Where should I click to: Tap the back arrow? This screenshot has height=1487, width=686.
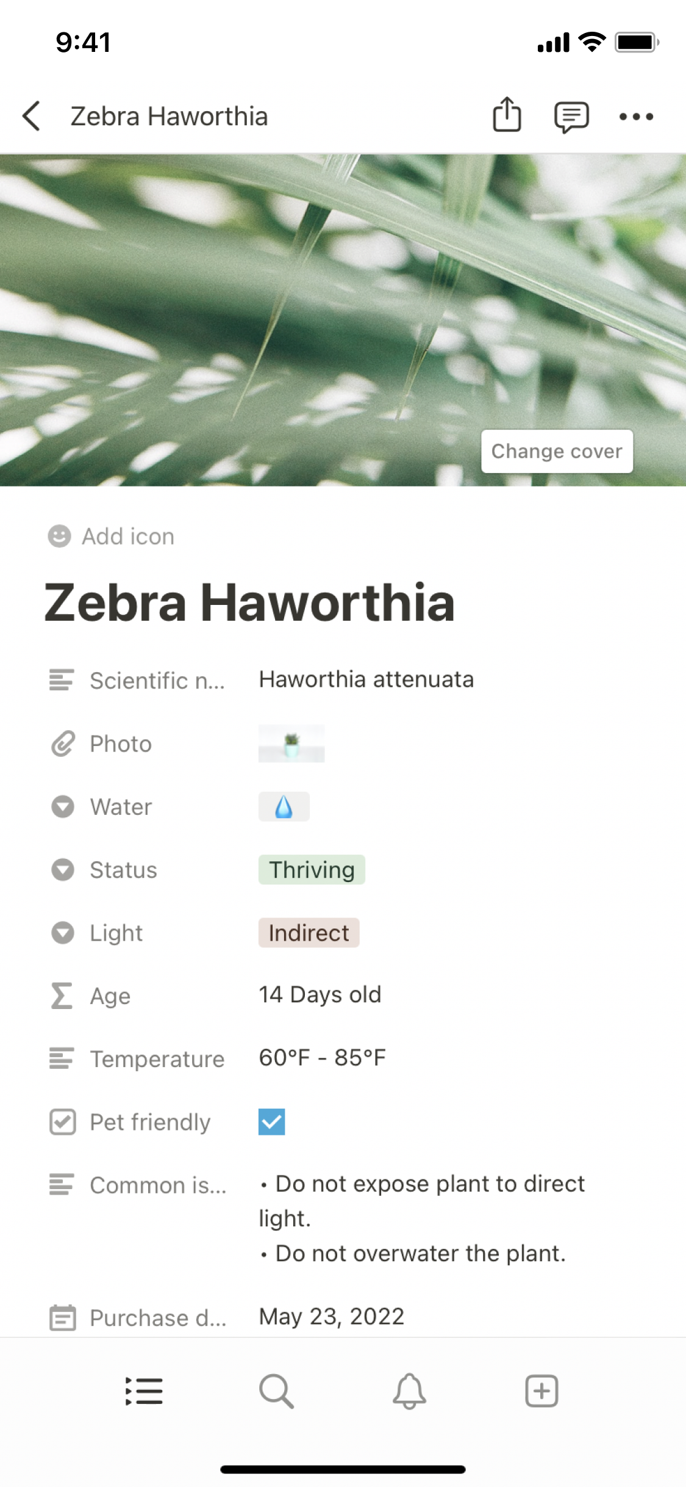(32, 116)
